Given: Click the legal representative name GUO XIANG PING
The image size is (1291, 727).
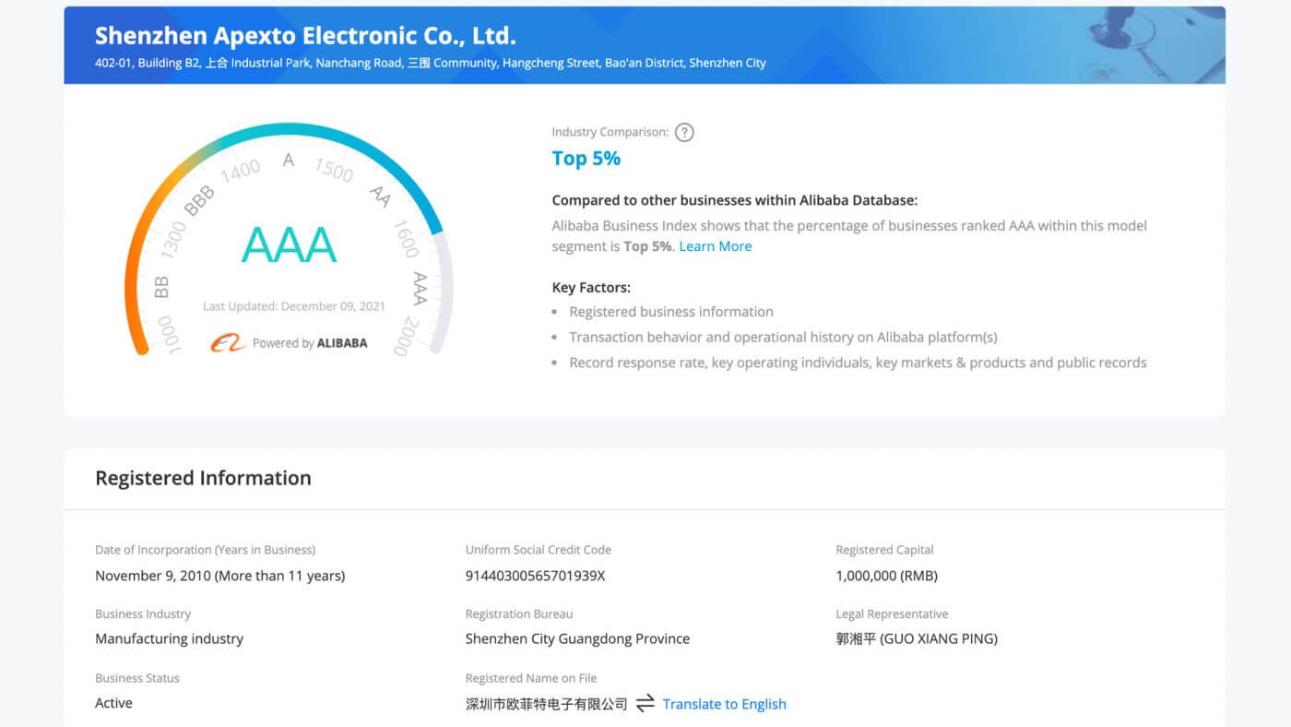Looking at the screenshot, I should (x=917, y=638).
